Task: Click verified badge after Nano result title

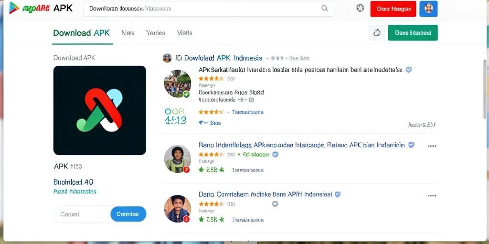Action: pos(411,145)
